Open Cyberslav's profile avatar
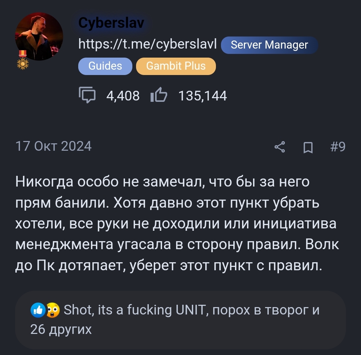This screenshot has width=361, height=355. point(39,37)
